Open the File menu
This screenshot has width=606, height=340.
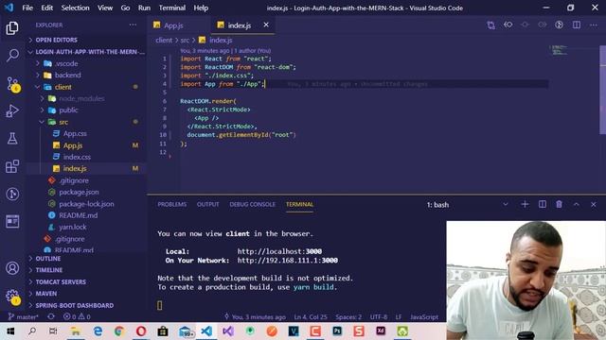pos(27,8)
